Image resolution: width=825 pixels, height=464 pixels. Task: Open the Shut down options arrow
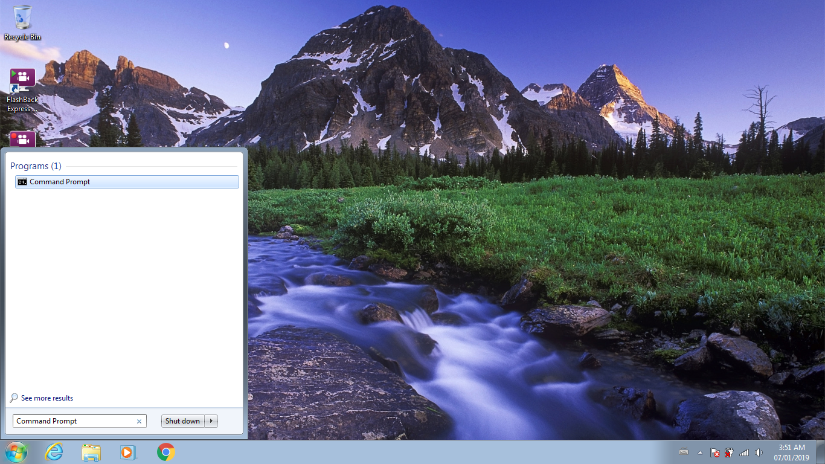211,420
